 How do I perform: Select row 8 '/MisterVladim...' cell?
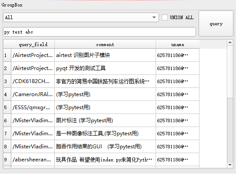(x=33, y=147)
